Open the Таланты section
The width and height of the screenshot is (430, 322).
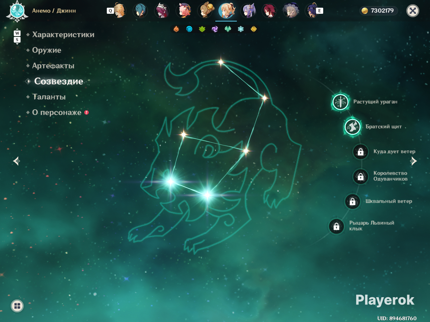coord(49,97)
